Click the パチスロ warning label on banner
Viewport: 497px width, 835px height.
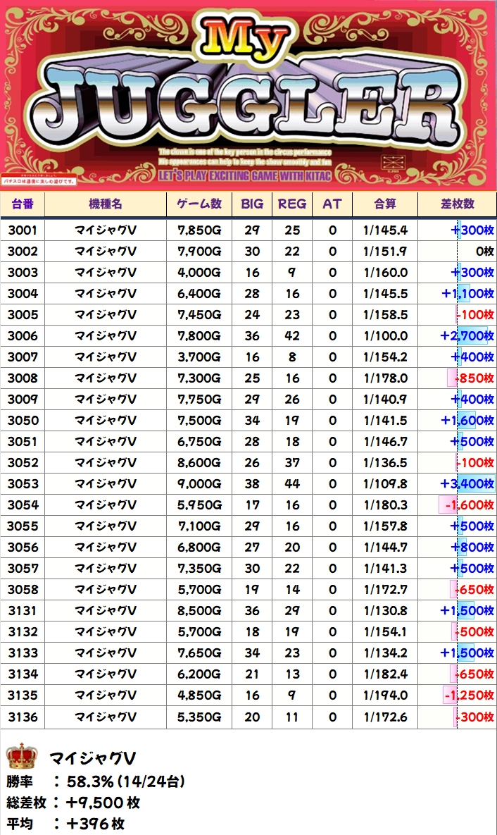pyautogui.click(x=38, y=181)
